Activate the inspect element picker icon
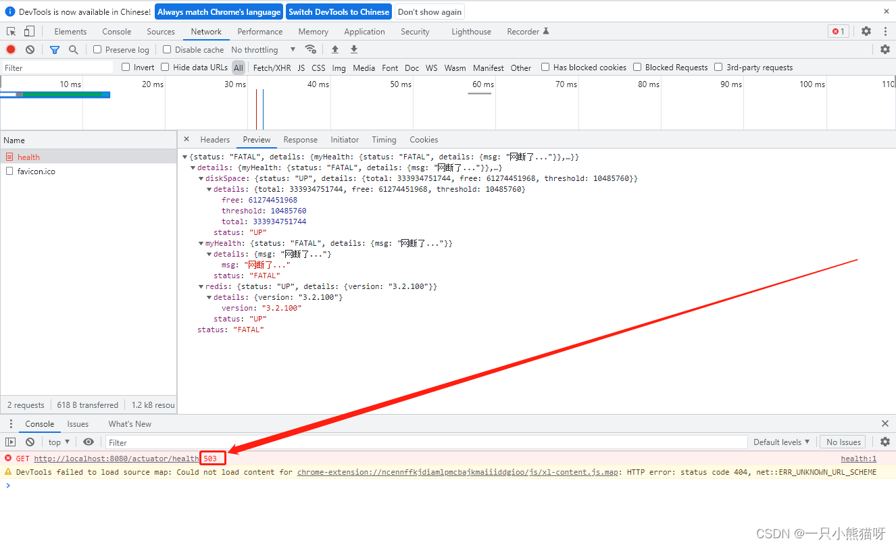The height and width of the screenshot is (547, 896). pyautogui.click(x=11, y=32)
